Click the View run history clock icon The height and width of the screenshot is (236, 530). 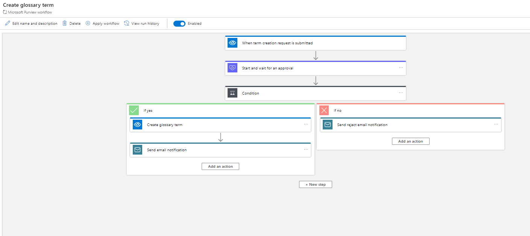click(127, 23)
